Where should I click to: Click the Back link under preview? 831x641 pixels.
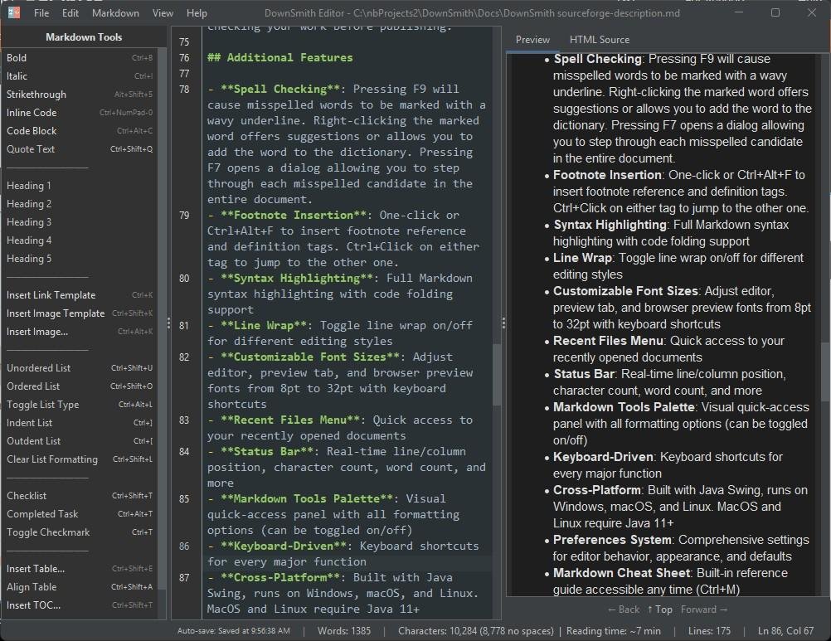(624, 609)
